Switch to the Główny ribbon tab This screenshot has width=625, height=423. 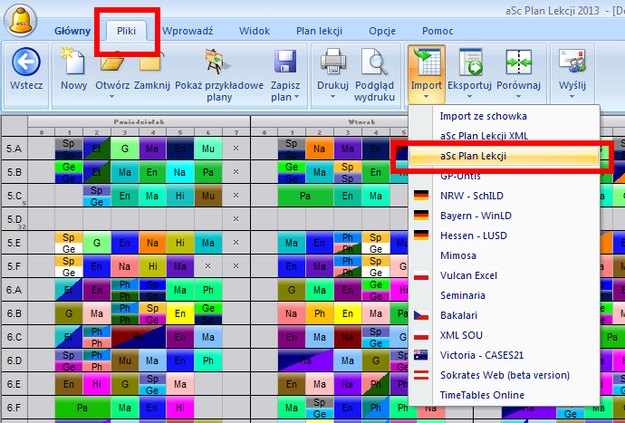pos(72,31)
